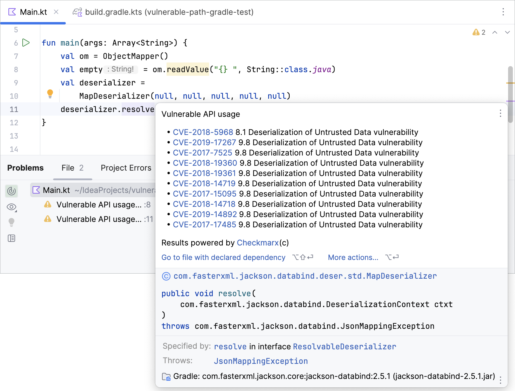Click More actions… link in popup

pos(353,258)
